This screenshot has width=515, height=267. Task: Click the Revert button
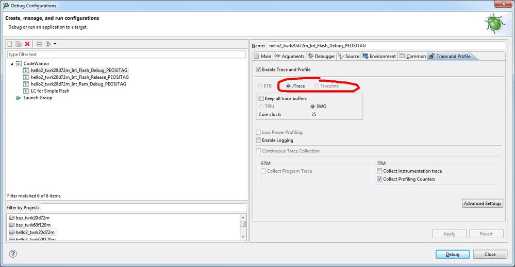coord(487,234)
